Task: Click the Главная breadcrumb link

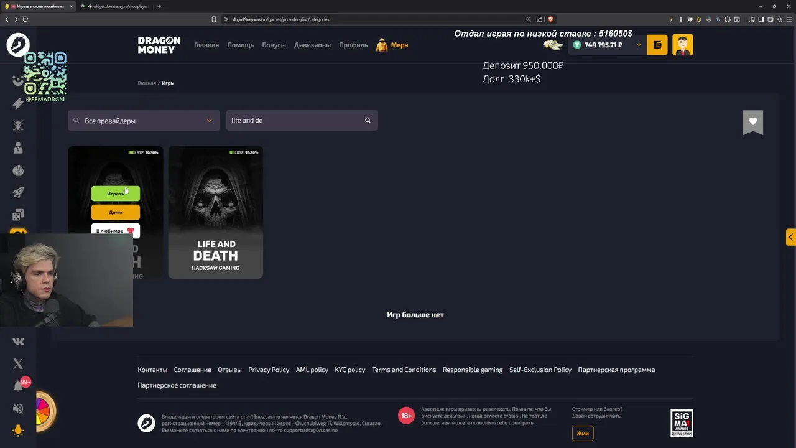Action: tap(147, 83)
